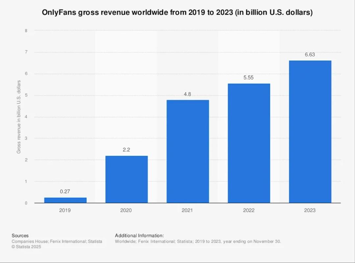The width and height of the screenshot is (355, 263).
Task: Click the 2019 revenue bar
Action: (x=65, y=200)
